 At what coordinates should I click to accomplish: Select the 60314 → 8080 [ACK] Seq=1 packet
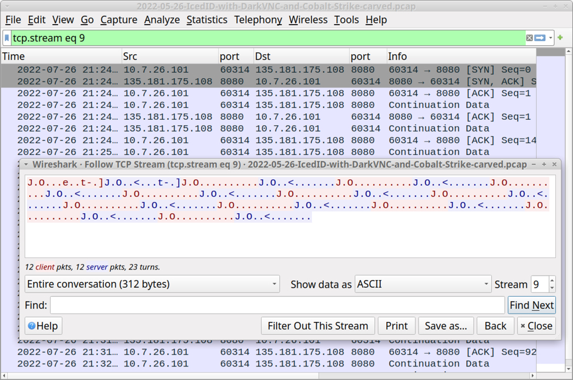coord(269,93)
